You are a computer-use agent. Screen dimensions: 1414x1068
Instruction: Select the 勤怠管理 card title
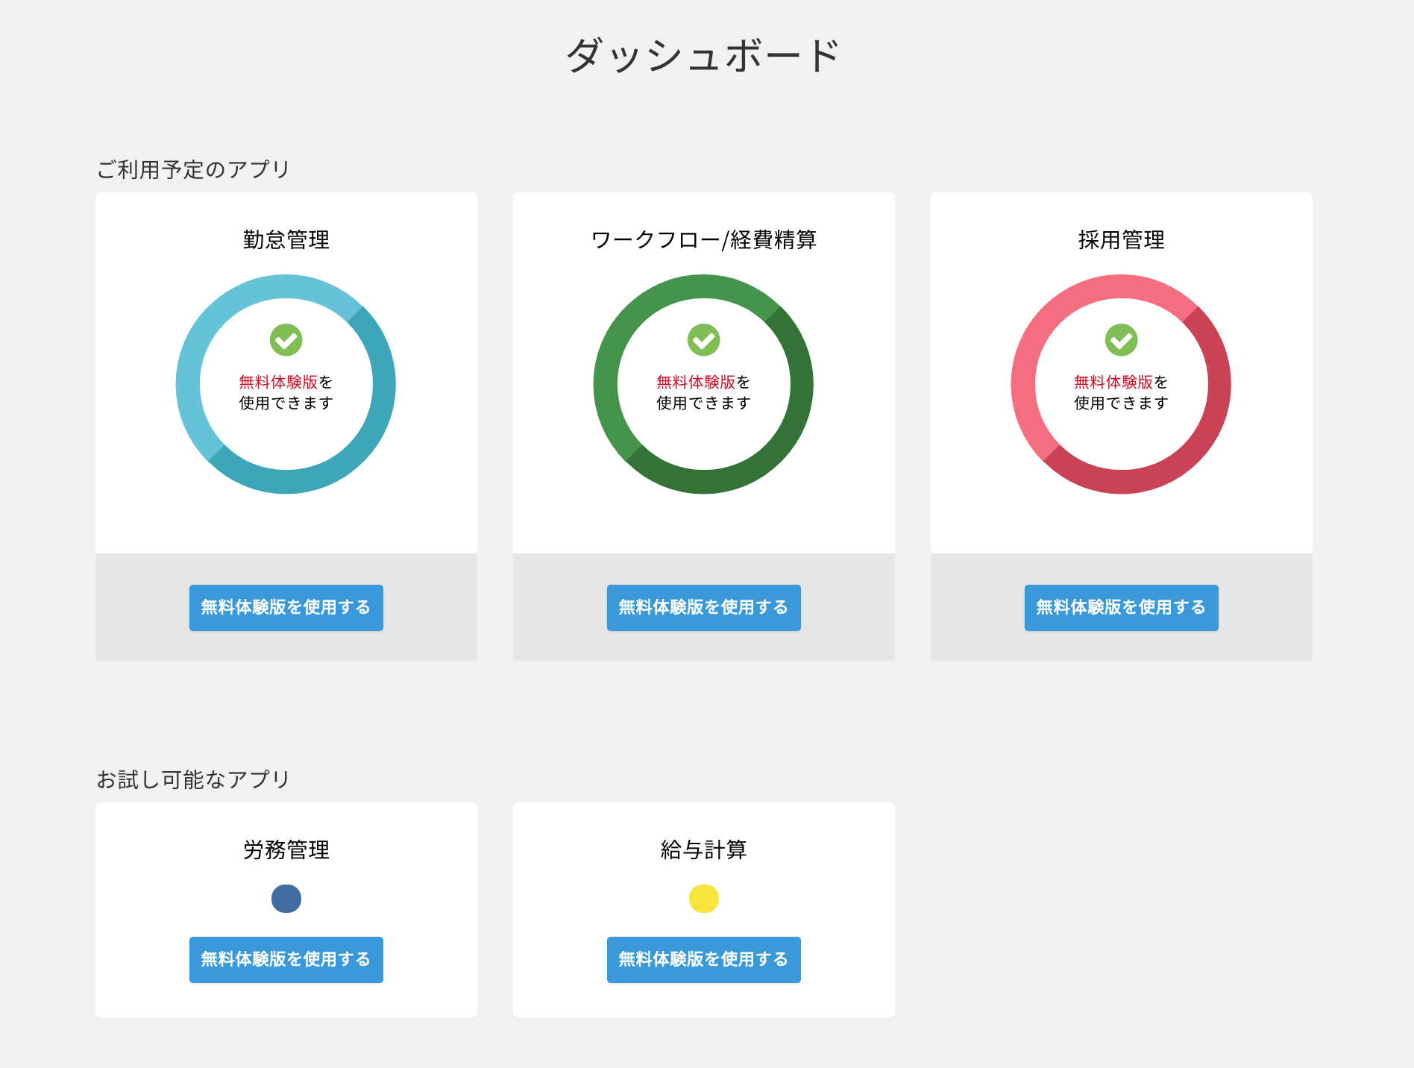click(286, 240)
